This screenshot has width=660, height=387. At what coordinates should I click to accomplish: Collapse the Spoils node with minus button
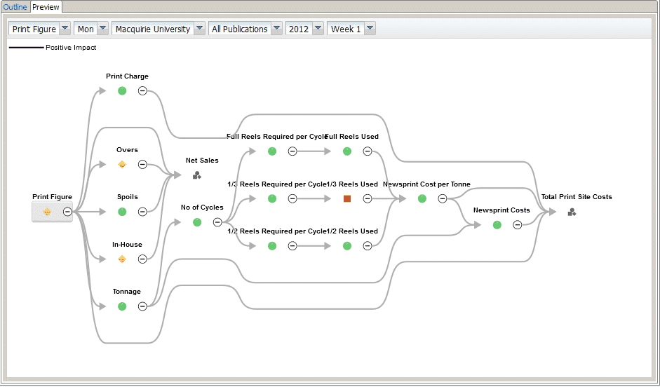142,212
